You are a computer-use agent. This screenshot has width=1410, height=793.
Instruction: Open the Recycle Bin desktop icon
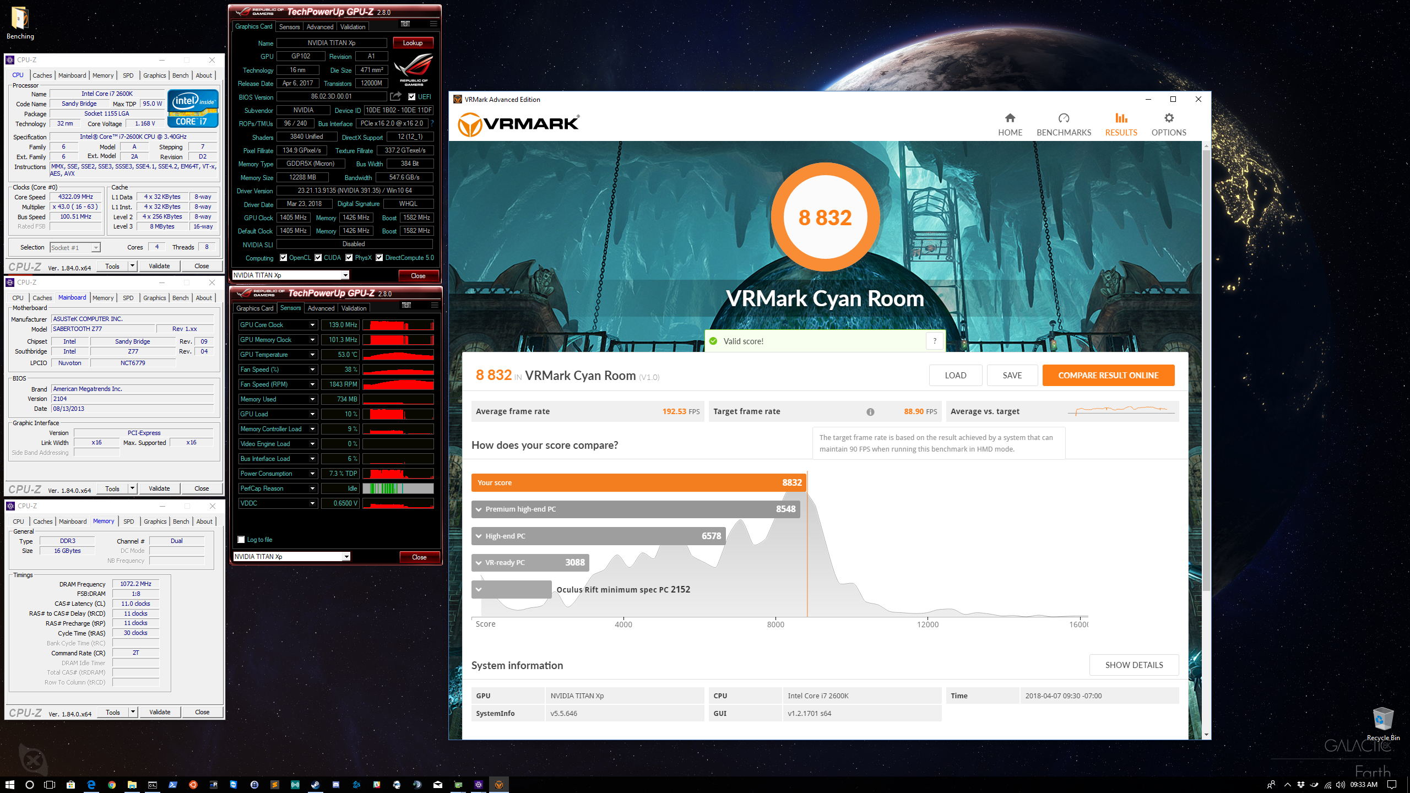[x=1383, y=724]
